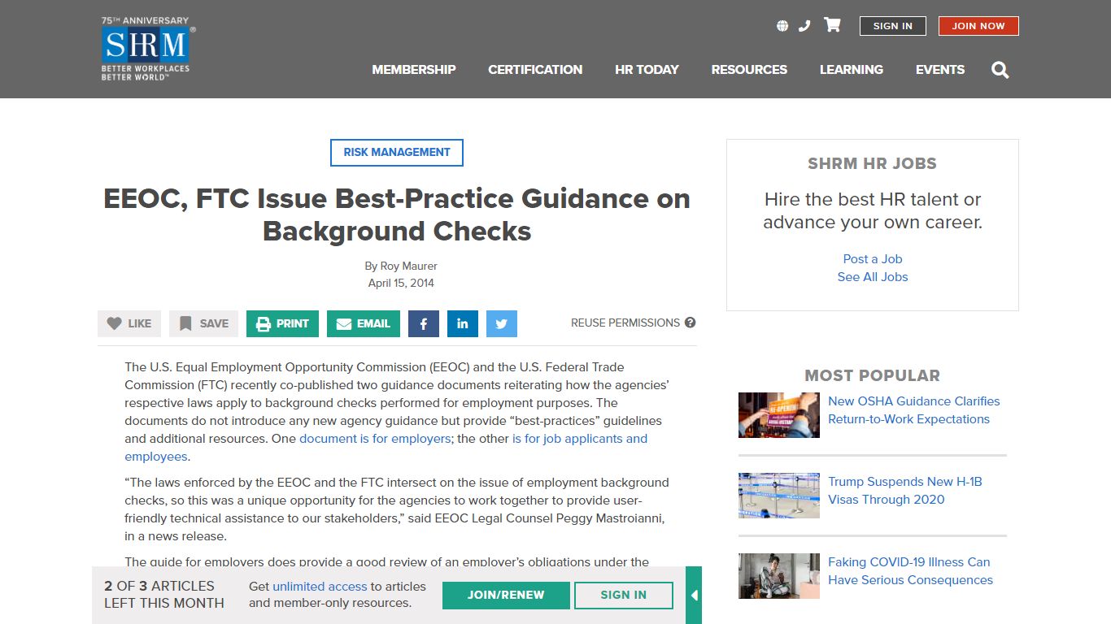Image resolution: width=1111 pixels, height=624 pixels.
Task: Open the Membership menu
Action: coord(414,70)
